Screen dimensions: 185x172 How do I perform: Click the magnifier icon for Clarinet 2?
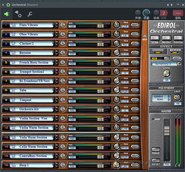(x=63, y=43)
